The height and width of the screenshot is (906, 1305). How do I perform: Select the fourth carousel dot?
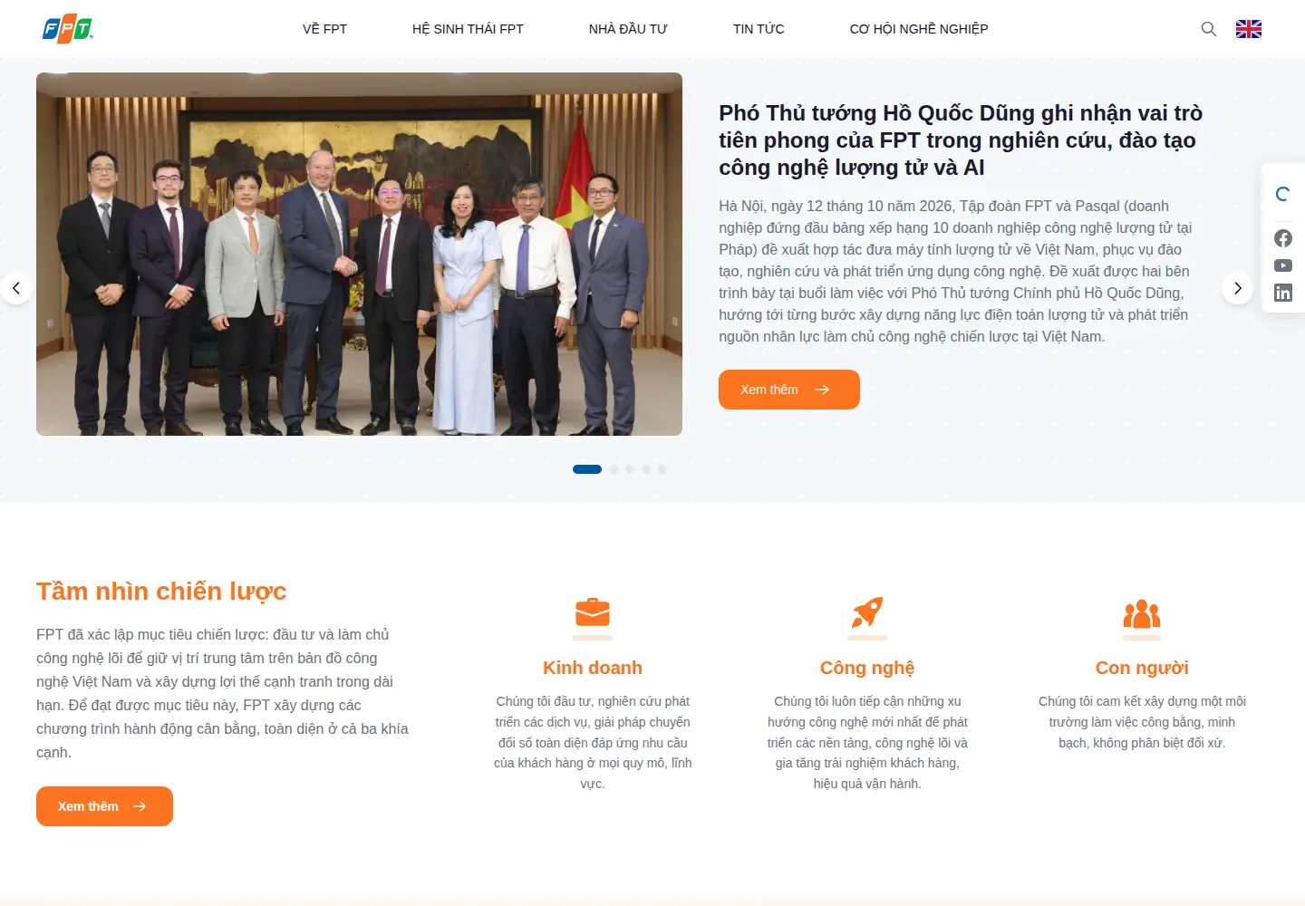646,469
